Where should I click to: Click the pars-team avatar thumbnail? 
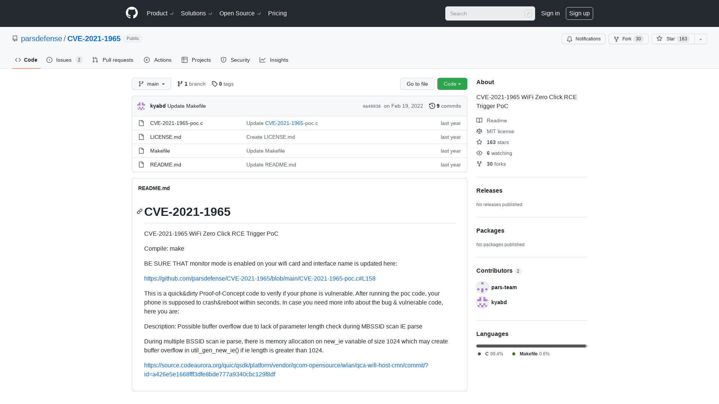click(x=482, y=287)
